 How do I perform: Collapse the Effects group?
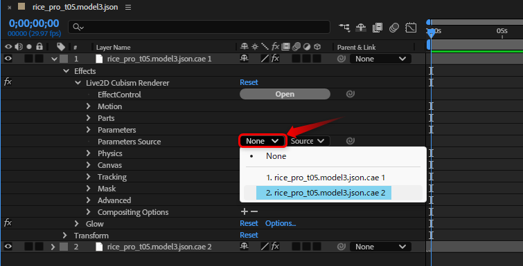tap(66, 71)
